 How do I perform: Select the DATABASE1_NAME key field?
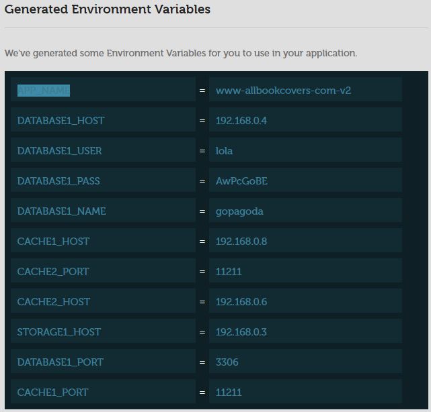click(x=103, y=211)
